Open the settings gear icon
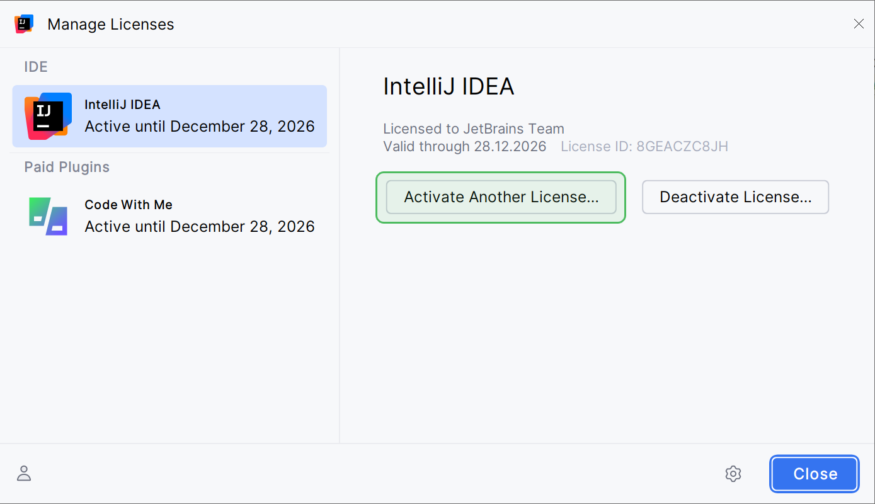The width and height of the screenshot is (875, 504). [733, 474]
